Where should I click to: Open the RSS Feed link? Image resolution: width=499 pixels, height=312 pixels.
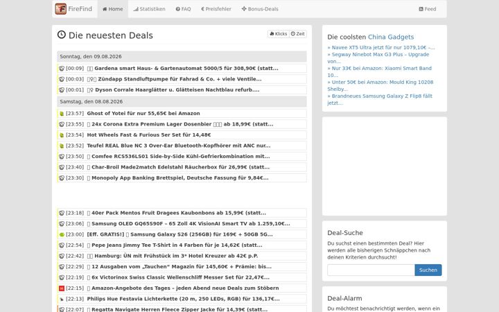(x=428, y=9)
